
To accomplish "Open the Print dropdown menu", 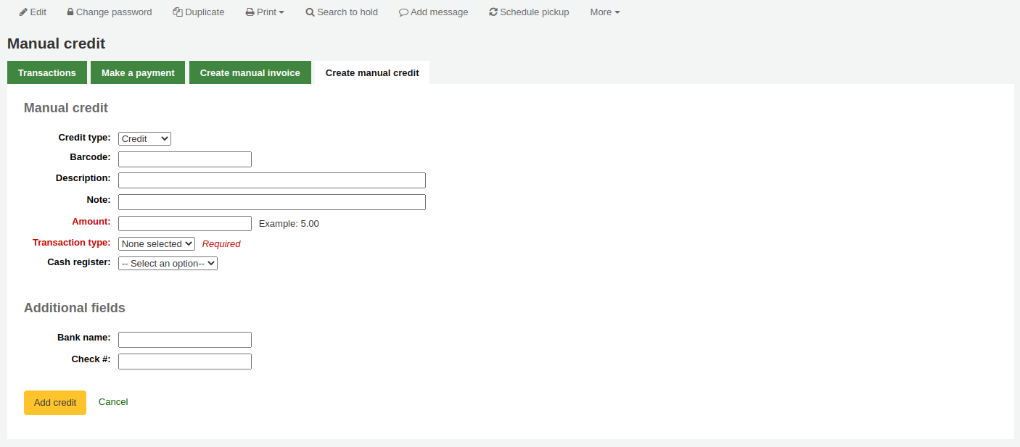I will pos(265,12).
